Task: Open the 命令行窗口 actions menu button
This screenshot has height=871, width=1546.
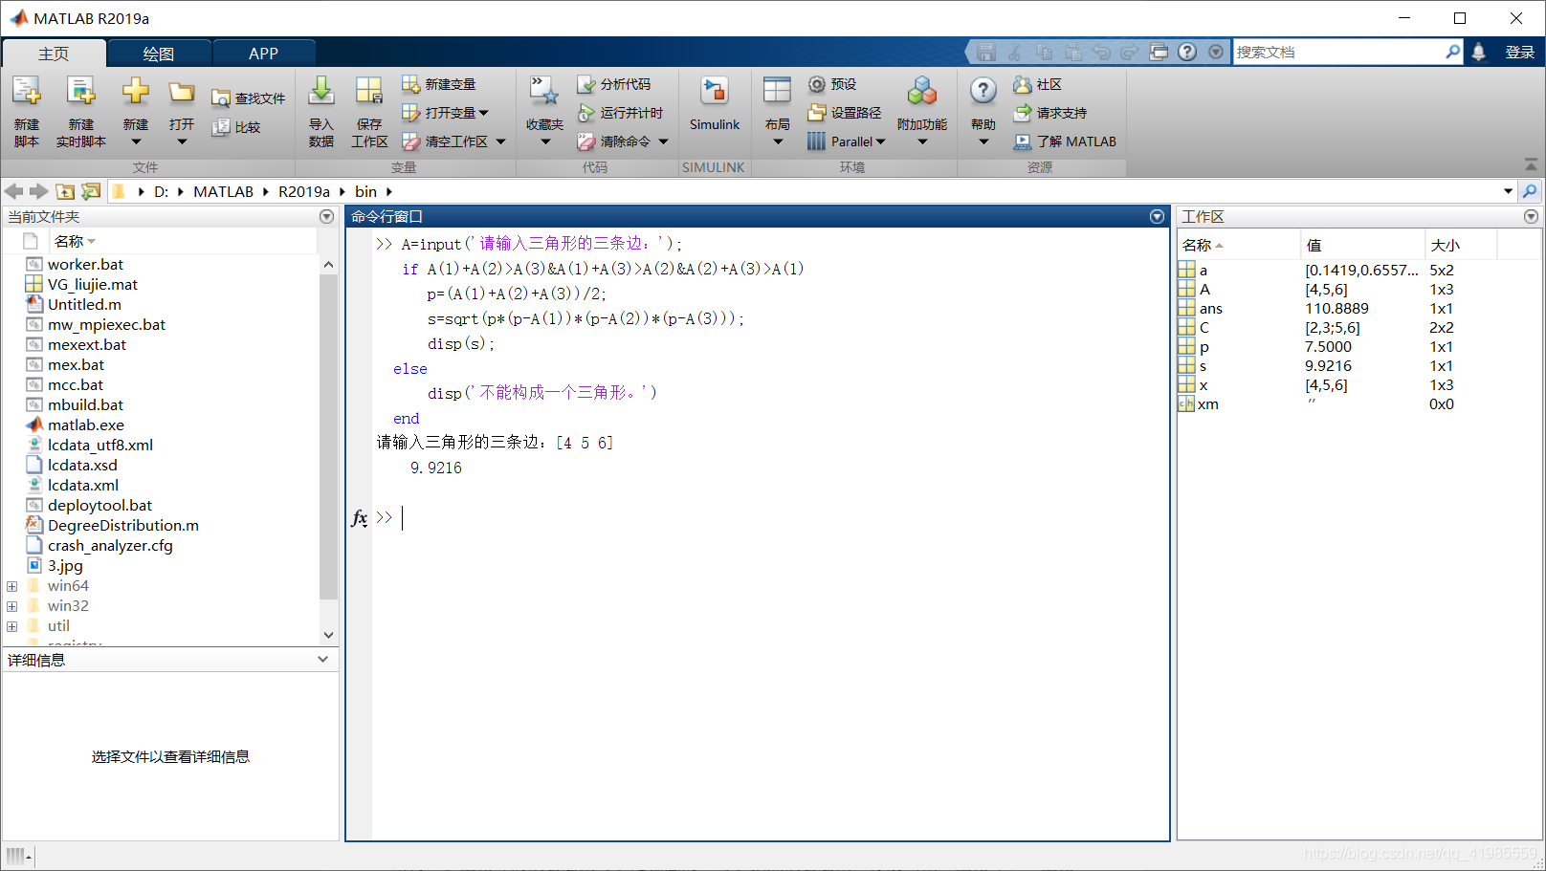Action: click(1157, 217)
